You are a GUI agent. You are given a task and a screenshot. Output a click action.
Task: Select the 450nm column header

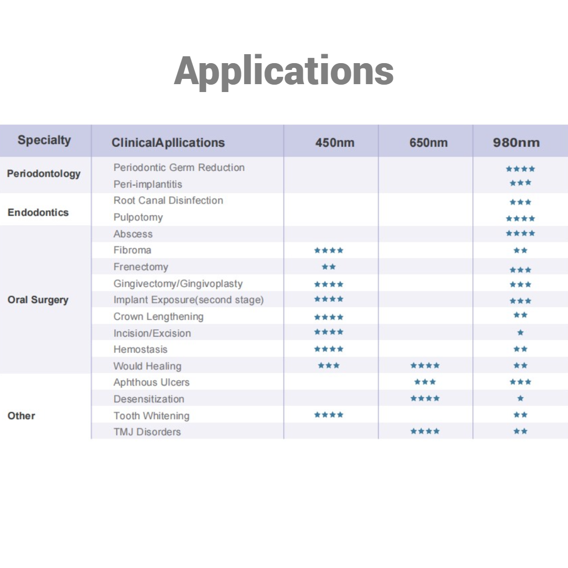[x=334, y=143]
